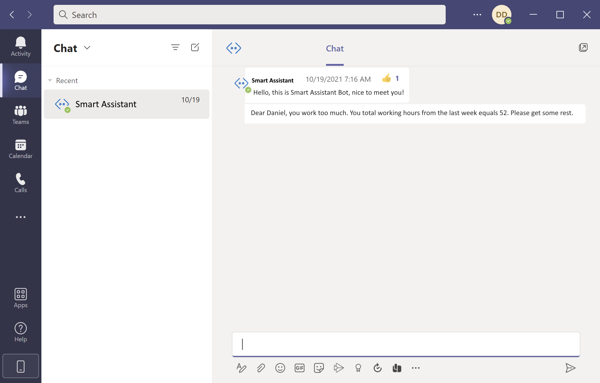Pop out chat into new window
This screenshot has height=383, width=600.
coord(583,47)
